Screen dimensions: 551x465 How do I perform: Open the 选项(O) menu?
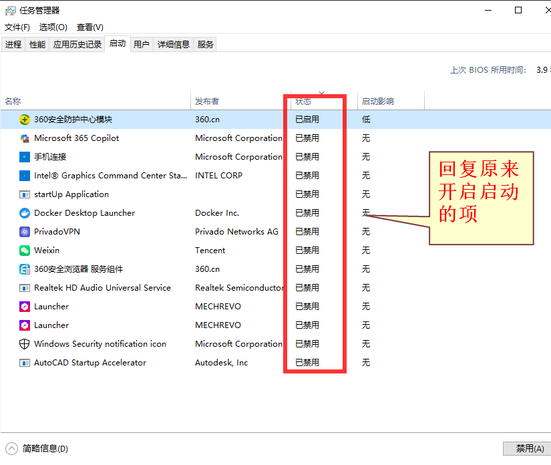coord(53,27)
